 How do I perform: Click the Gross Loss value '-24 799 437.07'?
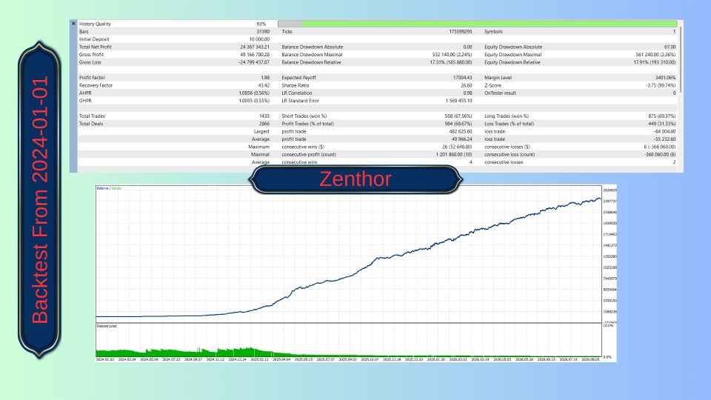(254, 62)
